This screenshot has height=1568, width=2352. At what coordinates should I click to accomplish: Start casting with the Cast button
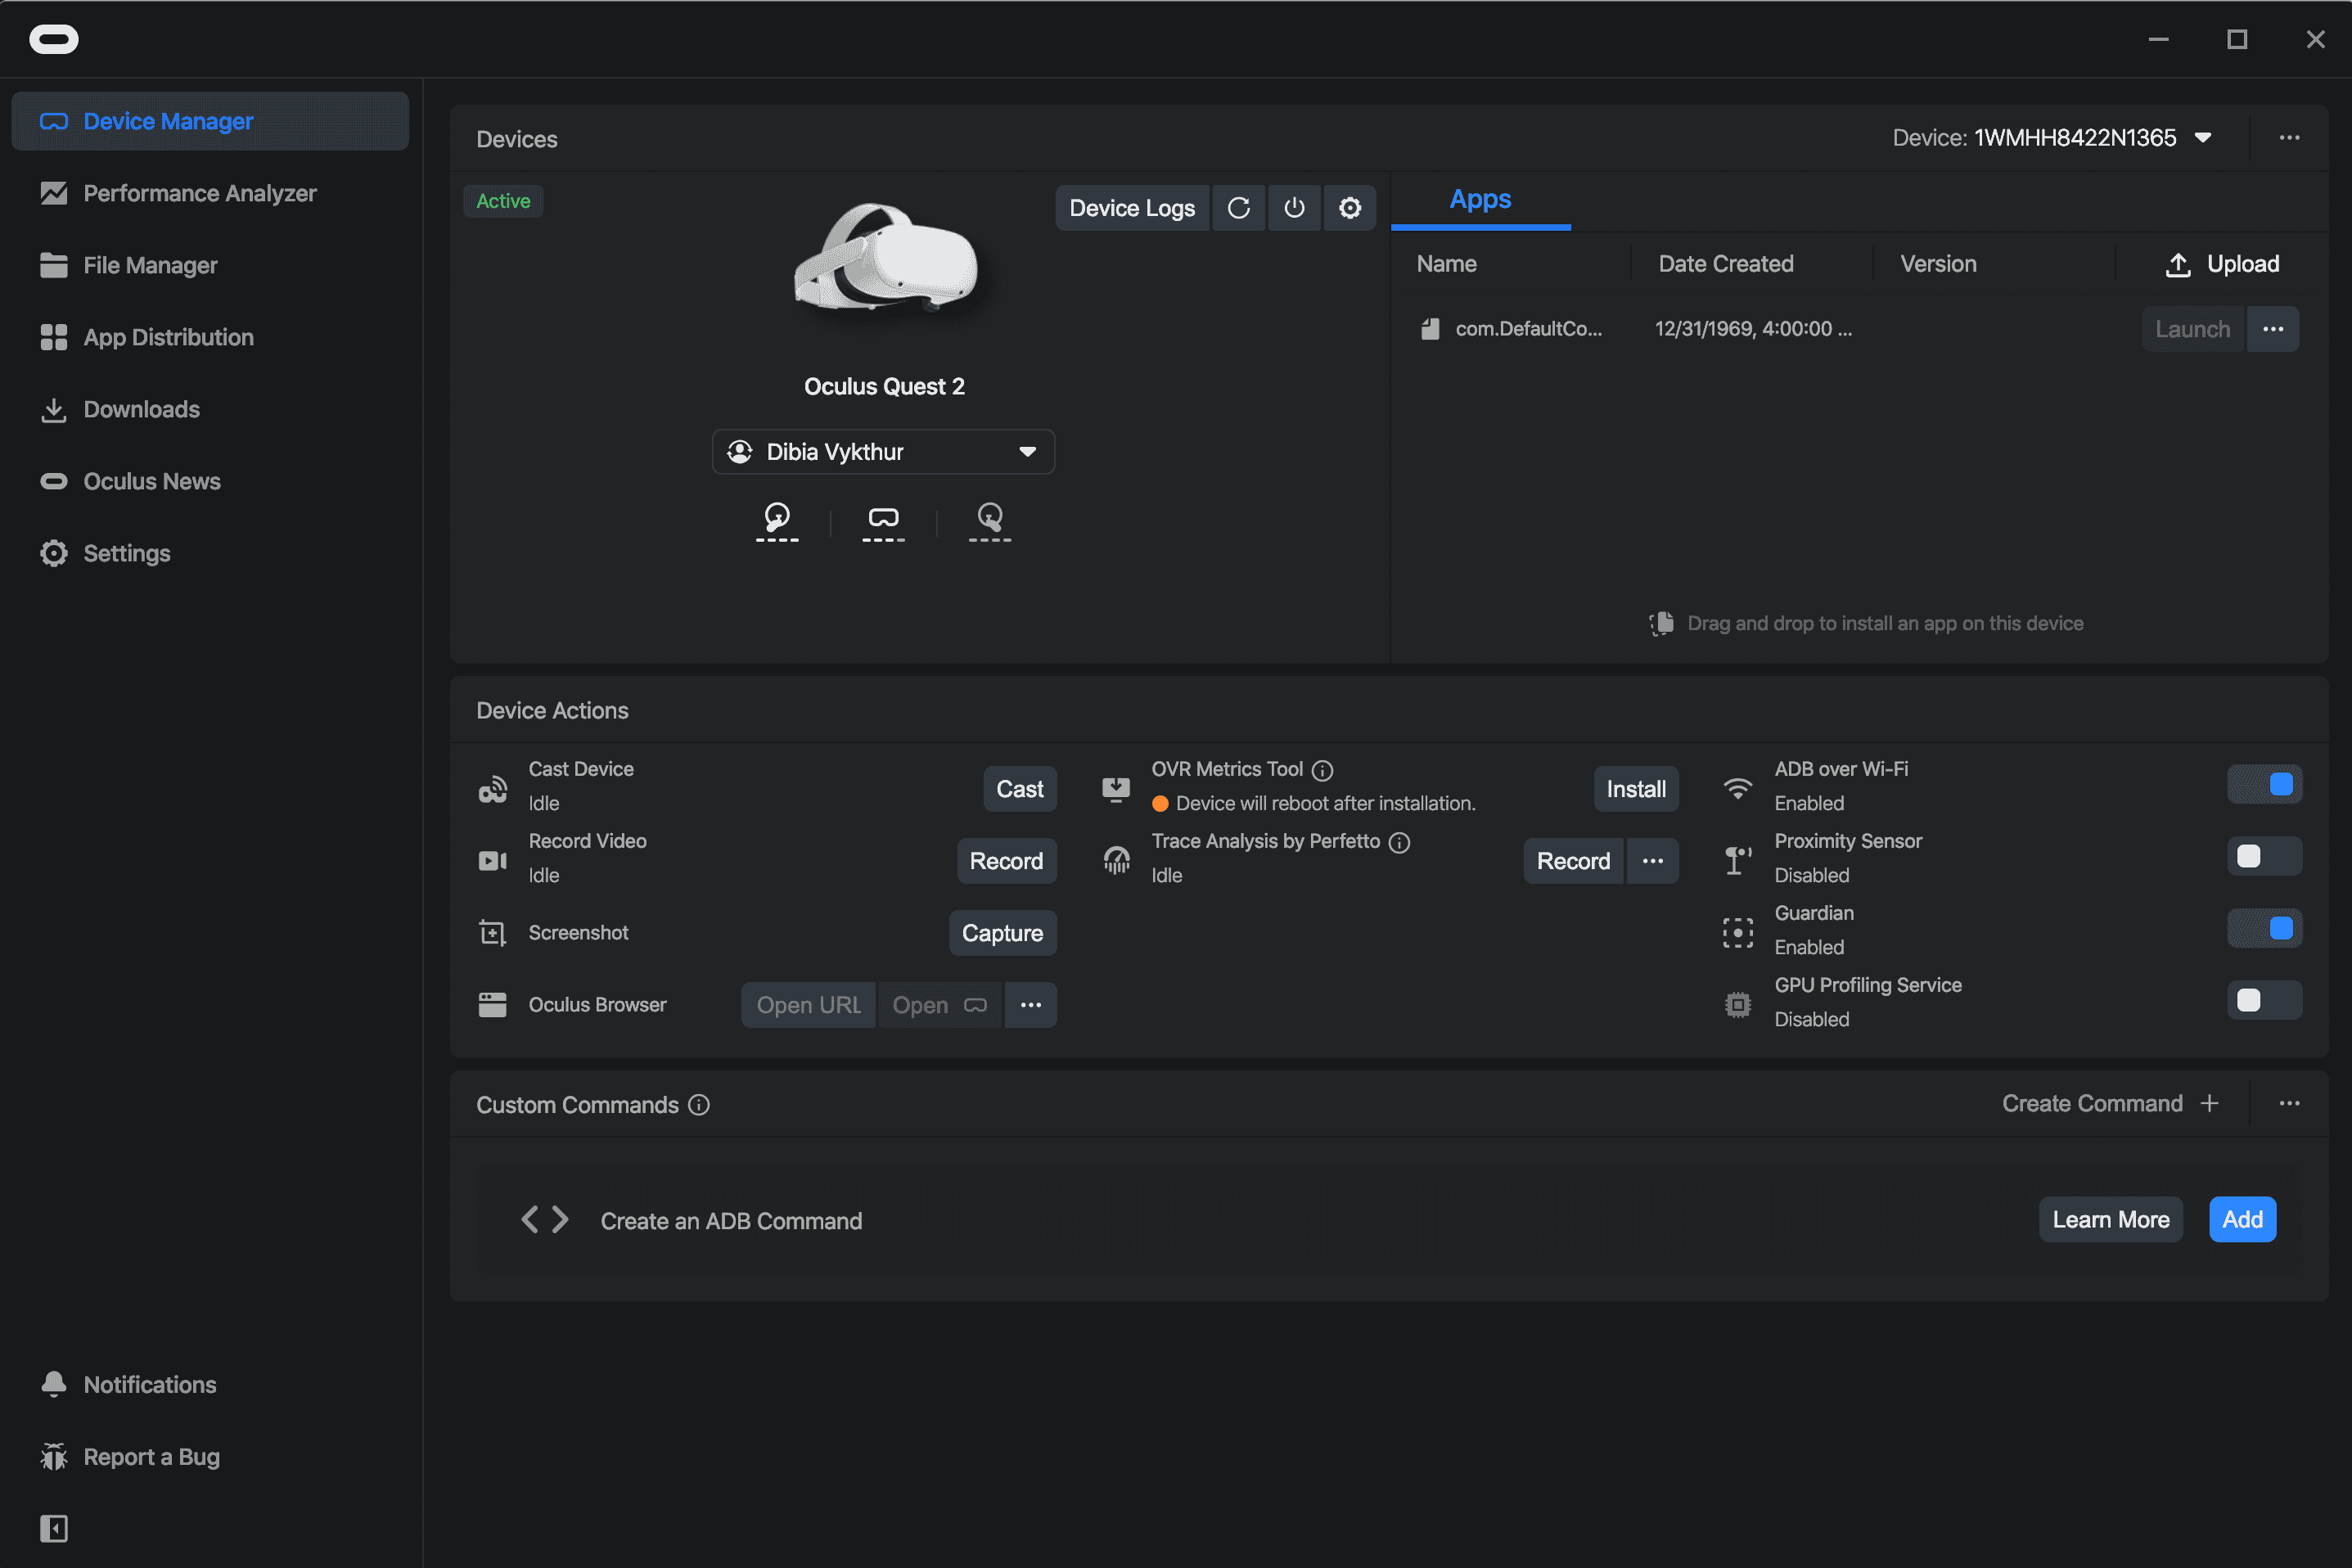(1019, 789)
